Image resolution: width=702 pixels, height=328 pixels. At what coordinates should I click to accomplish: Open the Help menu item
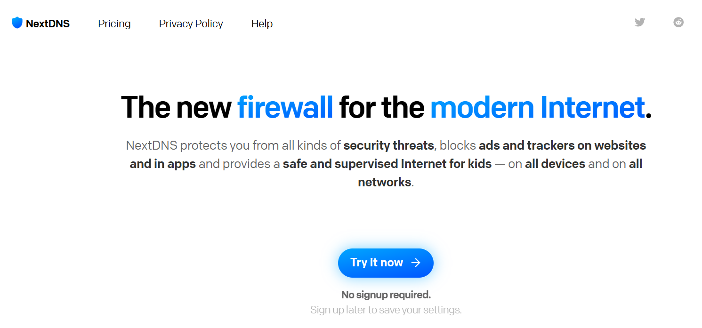click(x=262, y=24)
